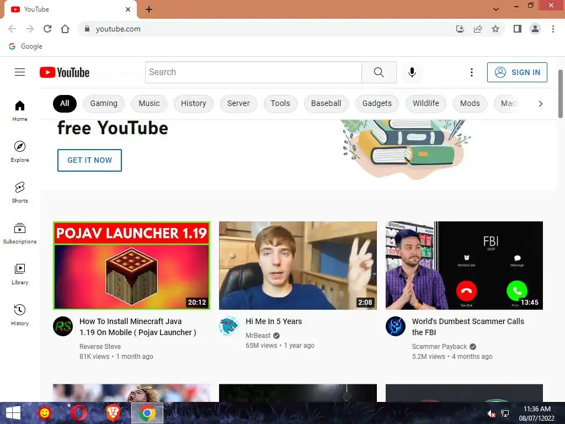Click the browser address bar URL
This screenshot has height=424, width=565.
click(x=118, y=29)
